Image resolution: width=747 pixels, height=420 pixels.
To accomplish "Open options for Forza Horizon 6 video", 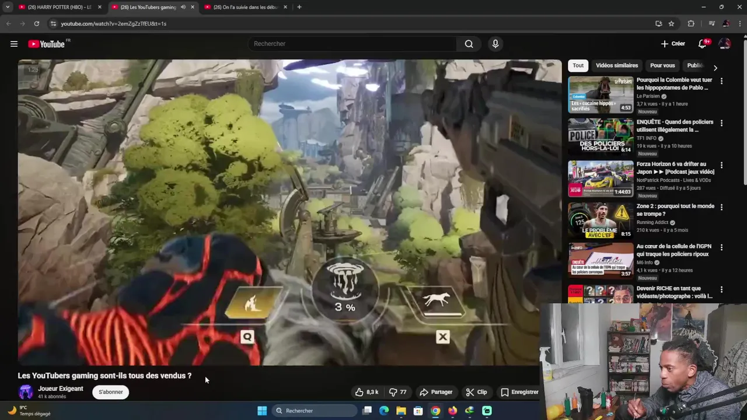I will tap(721, 165).
